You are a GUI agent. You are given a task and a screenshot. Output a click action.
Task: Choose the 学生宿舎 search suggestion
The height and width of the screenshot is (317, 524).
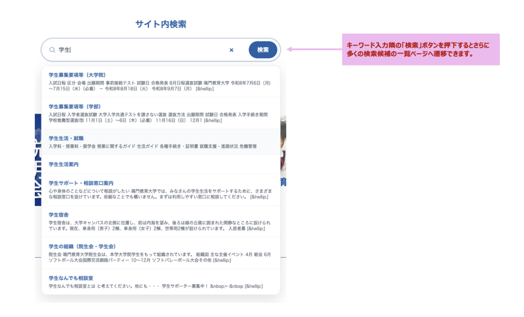[x=59, y=215]
